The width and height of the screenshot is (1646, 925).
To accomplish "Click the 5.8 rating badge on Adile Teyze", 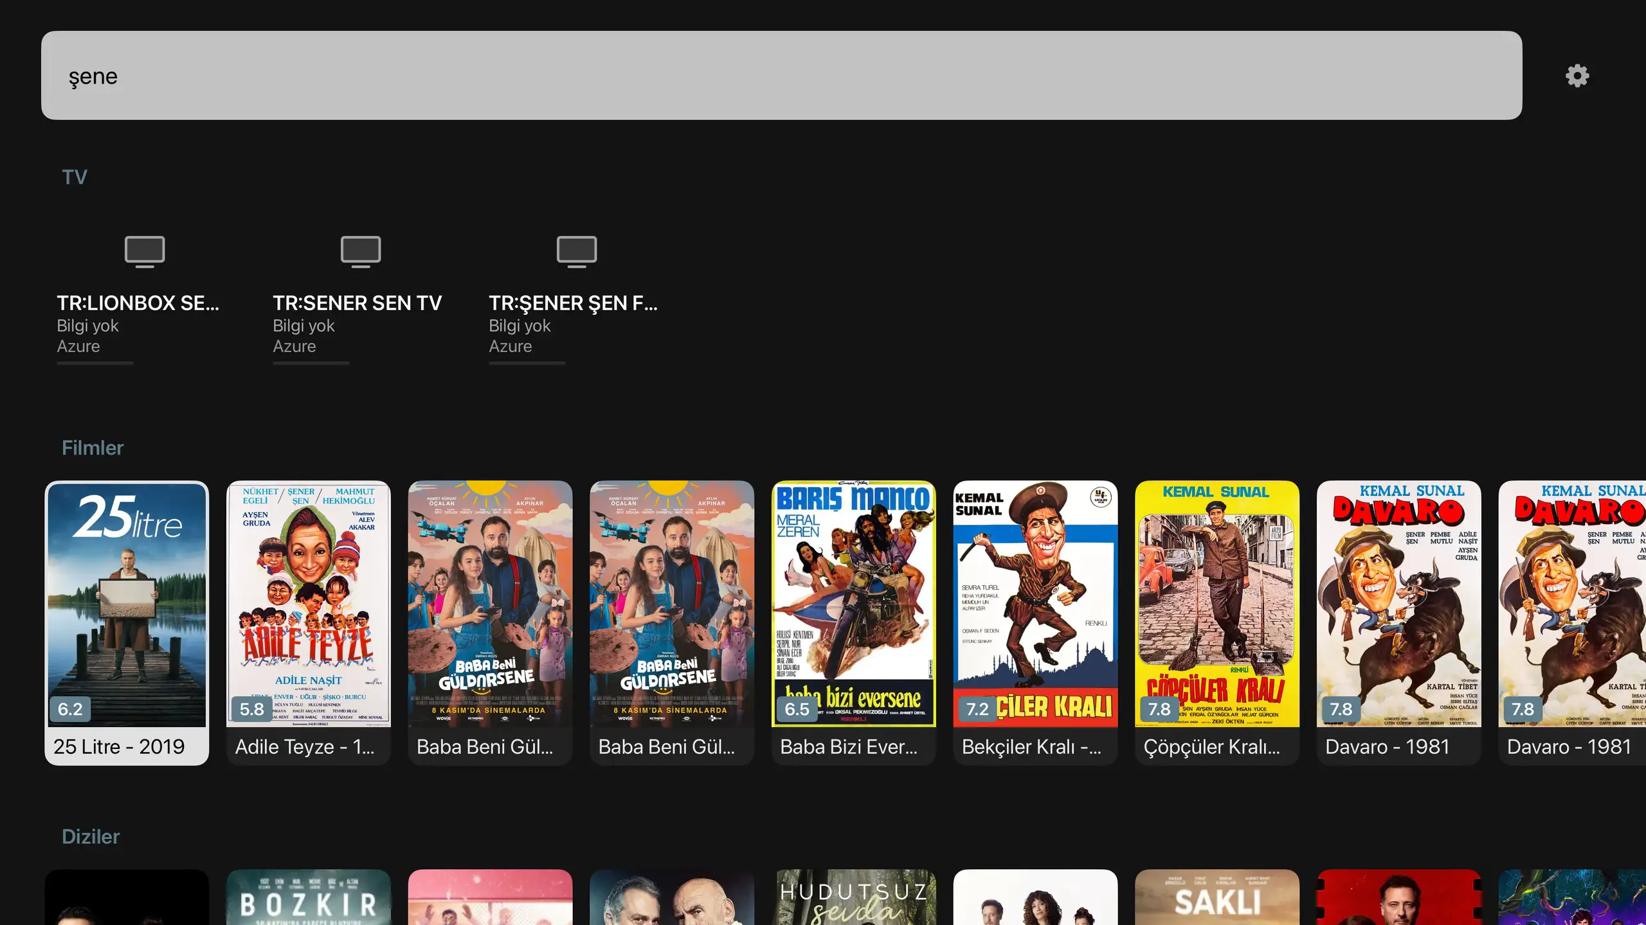I will click(x=252, y=709).
